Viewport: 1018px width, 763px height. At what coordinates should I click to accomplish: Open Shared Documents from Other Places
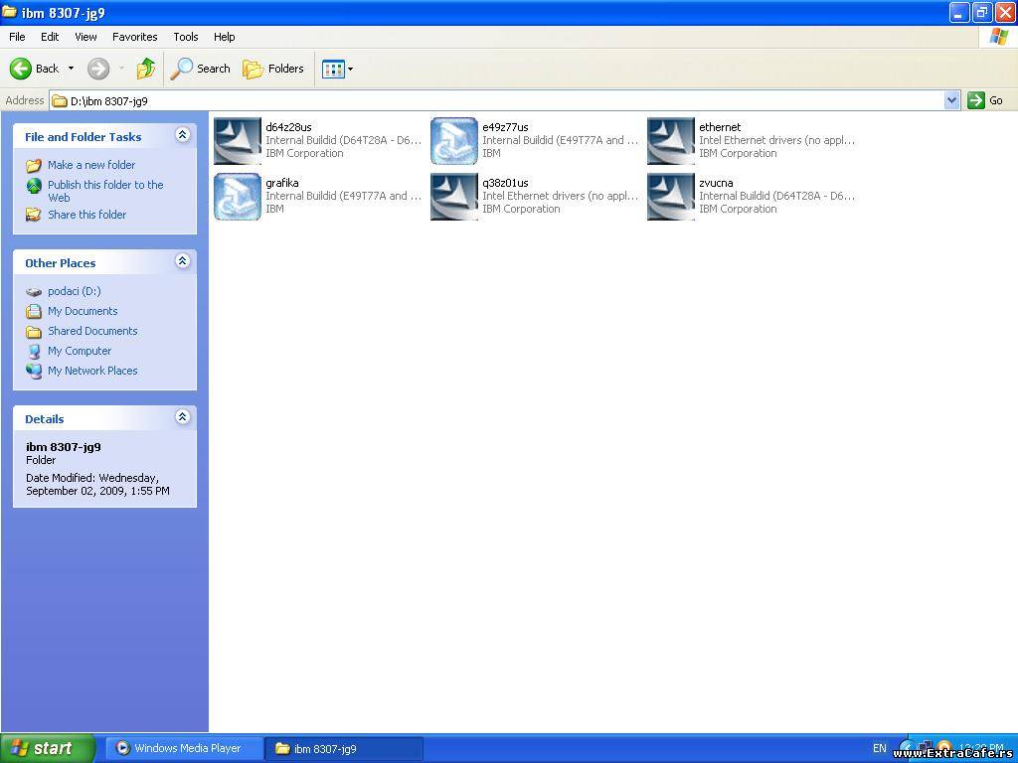(x=92, y=331)
